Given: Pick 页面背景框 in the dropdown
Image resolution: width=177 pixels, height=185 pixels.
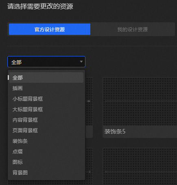Looking at the screenshot, I should 46,130.
